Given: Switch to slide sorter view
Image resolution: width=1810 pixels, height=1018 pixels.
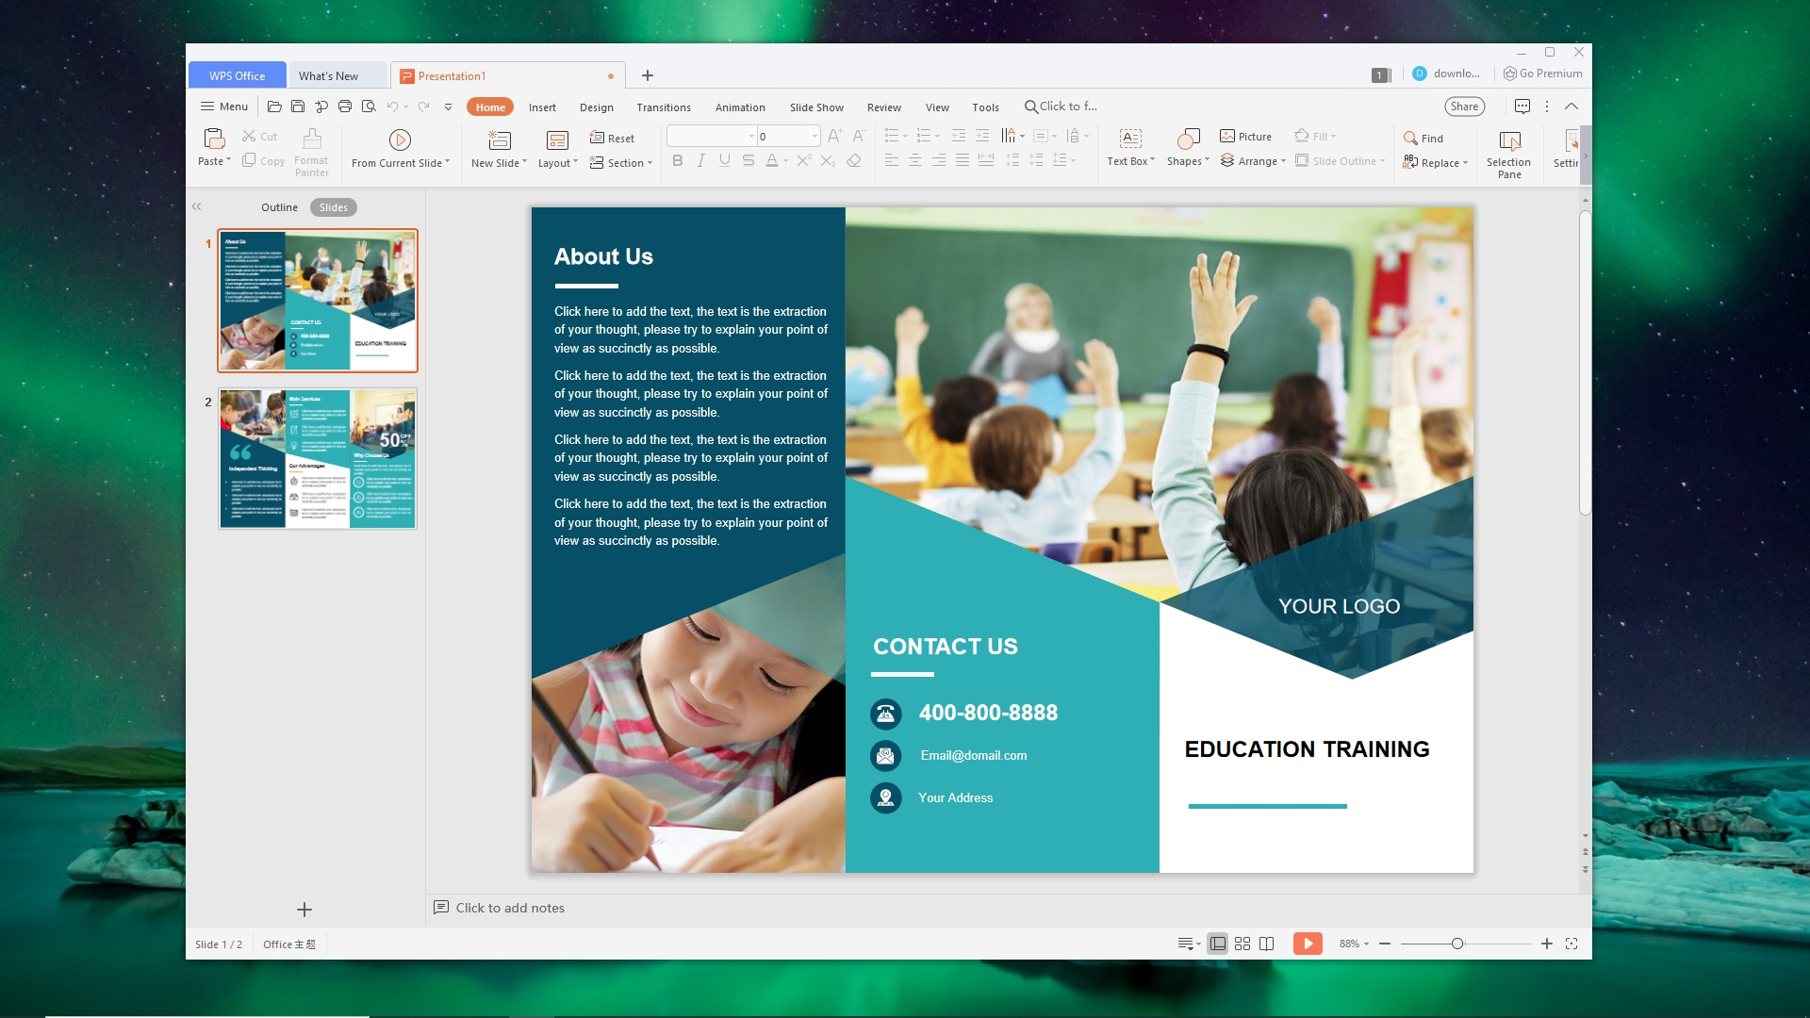Looking at the screenshot, I should point(1242,943).
